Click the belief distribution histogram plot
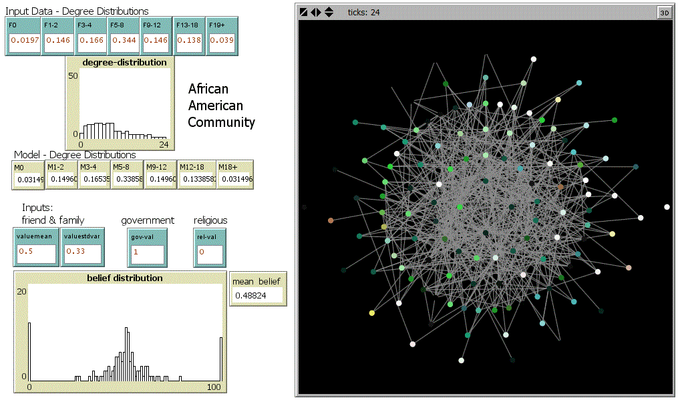This screenshot has height=402, width=680. coord(125,333)
